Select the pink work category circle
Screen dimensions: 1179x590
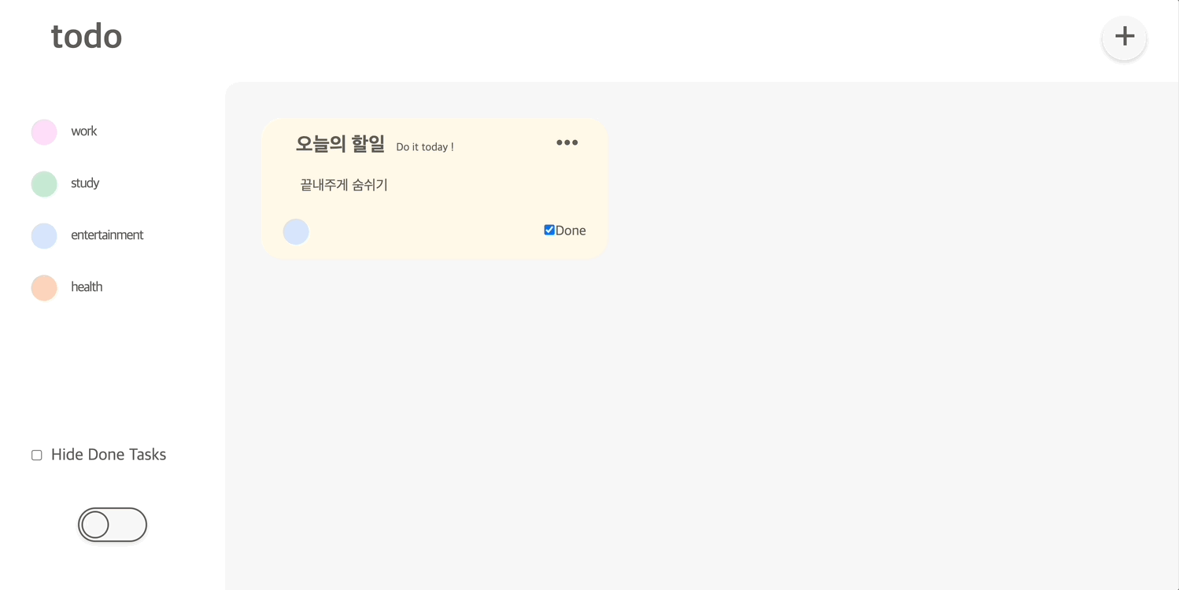pos(44,132)
